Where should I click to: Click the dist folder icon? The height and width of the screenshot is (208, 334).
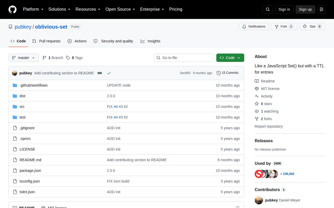(15, 96)
